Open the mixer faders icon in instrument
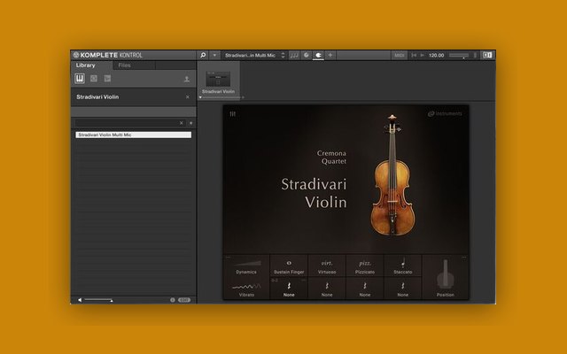 point(232,114)
